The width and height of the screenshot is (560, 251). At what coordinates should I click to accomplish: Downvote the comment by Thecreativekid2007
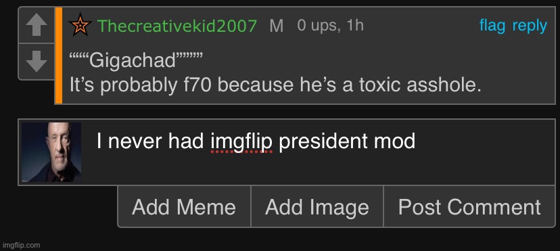tap(37, 62)
